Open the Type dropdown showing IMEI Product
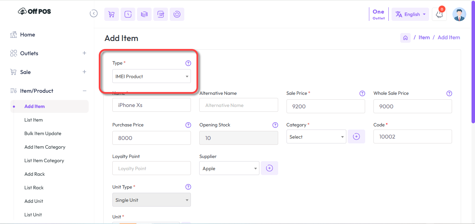The width and height of the screenshot is (475, 224). coord(151,76)
